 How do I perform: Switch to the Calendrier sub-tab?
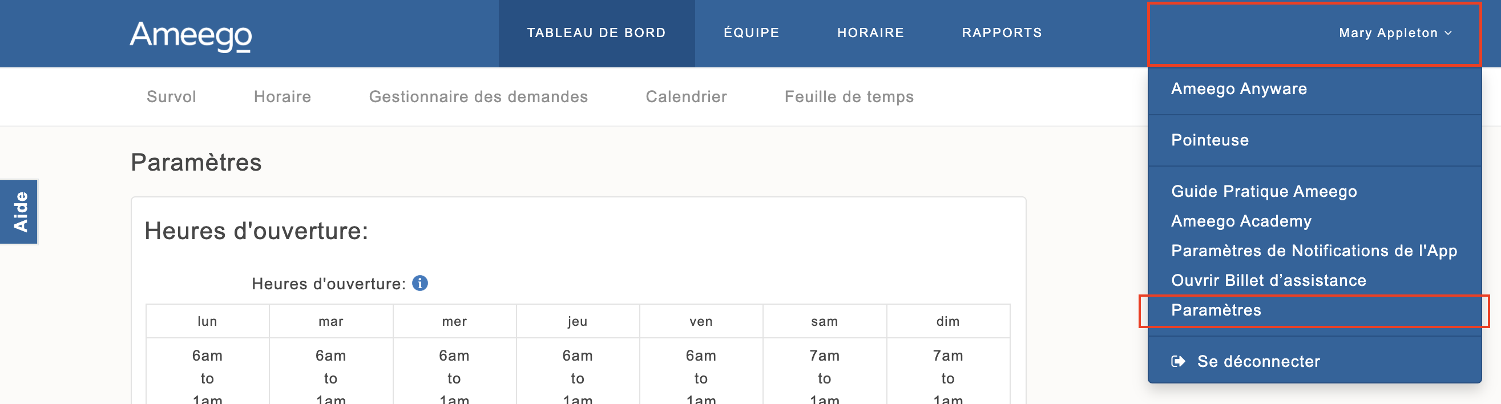pos(686,97)
